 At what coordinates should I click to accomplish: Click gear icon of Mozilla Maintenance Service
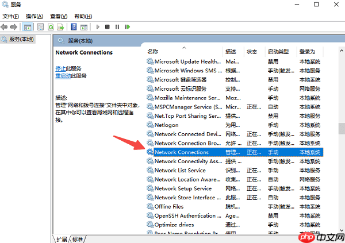[x=150, y=98]
